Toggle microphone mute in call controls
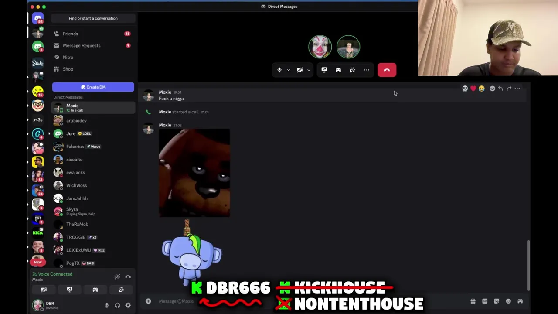Image resolution: width=558 pixels, height=314 pixels. [279, 70]
